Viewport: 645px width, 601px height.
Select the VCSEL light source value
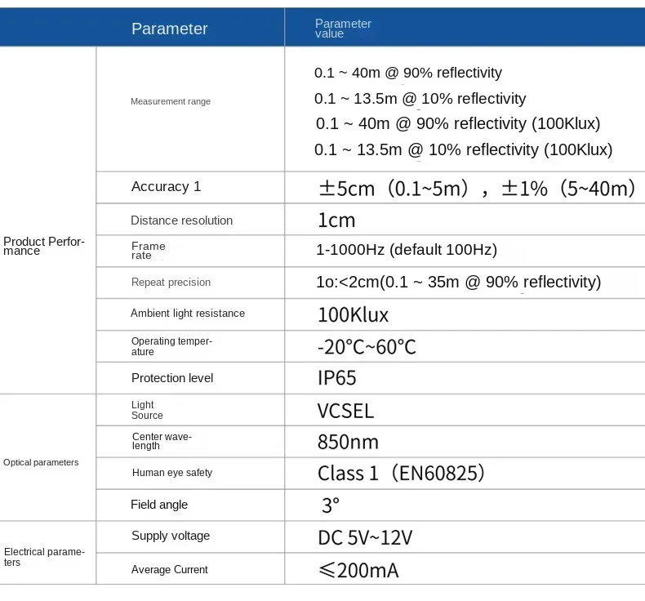point(345,411)
